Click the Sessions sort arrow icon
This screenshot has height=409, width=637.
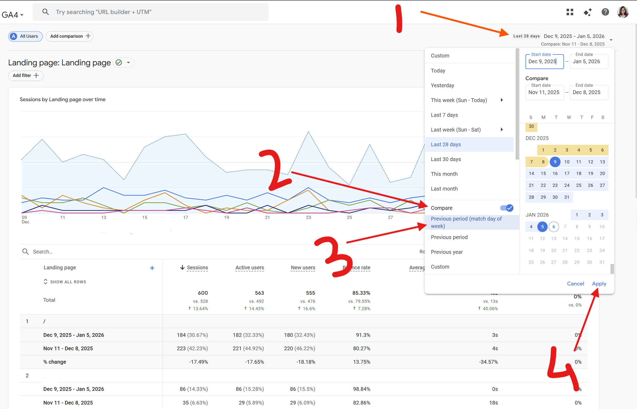(x=182, y=267)
